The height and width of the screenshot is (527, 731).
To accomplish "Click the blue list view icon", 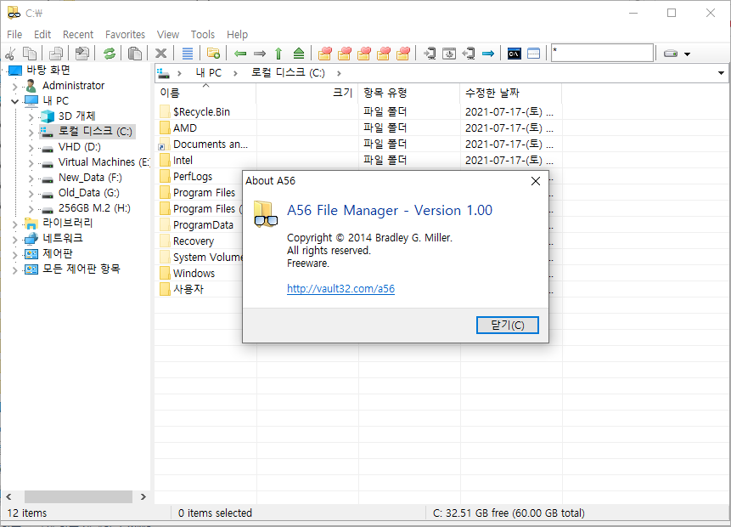I will point(188,54).
